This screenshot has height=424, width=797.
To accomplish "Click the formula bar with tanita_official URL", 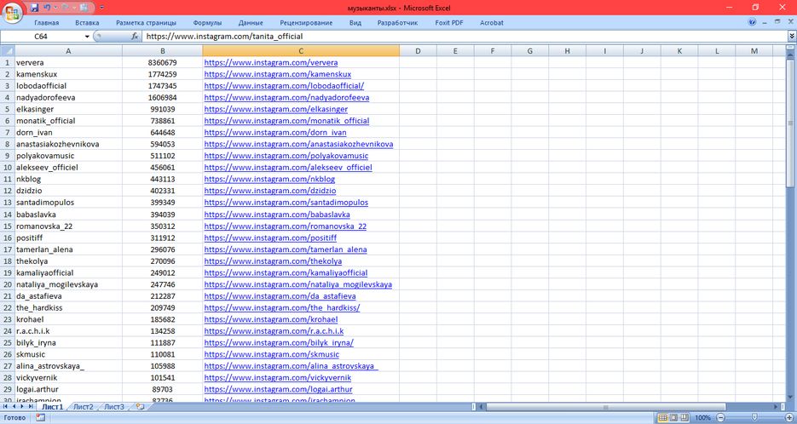I will [464, 37].
